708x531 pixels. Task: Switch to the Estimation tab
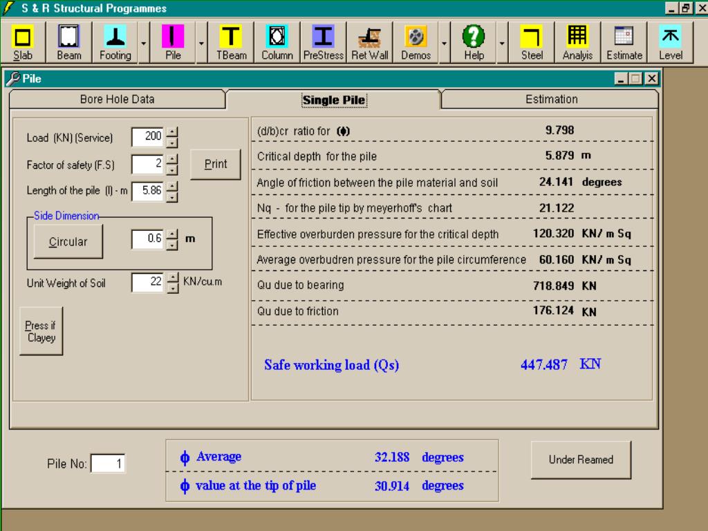coord(551,100)
